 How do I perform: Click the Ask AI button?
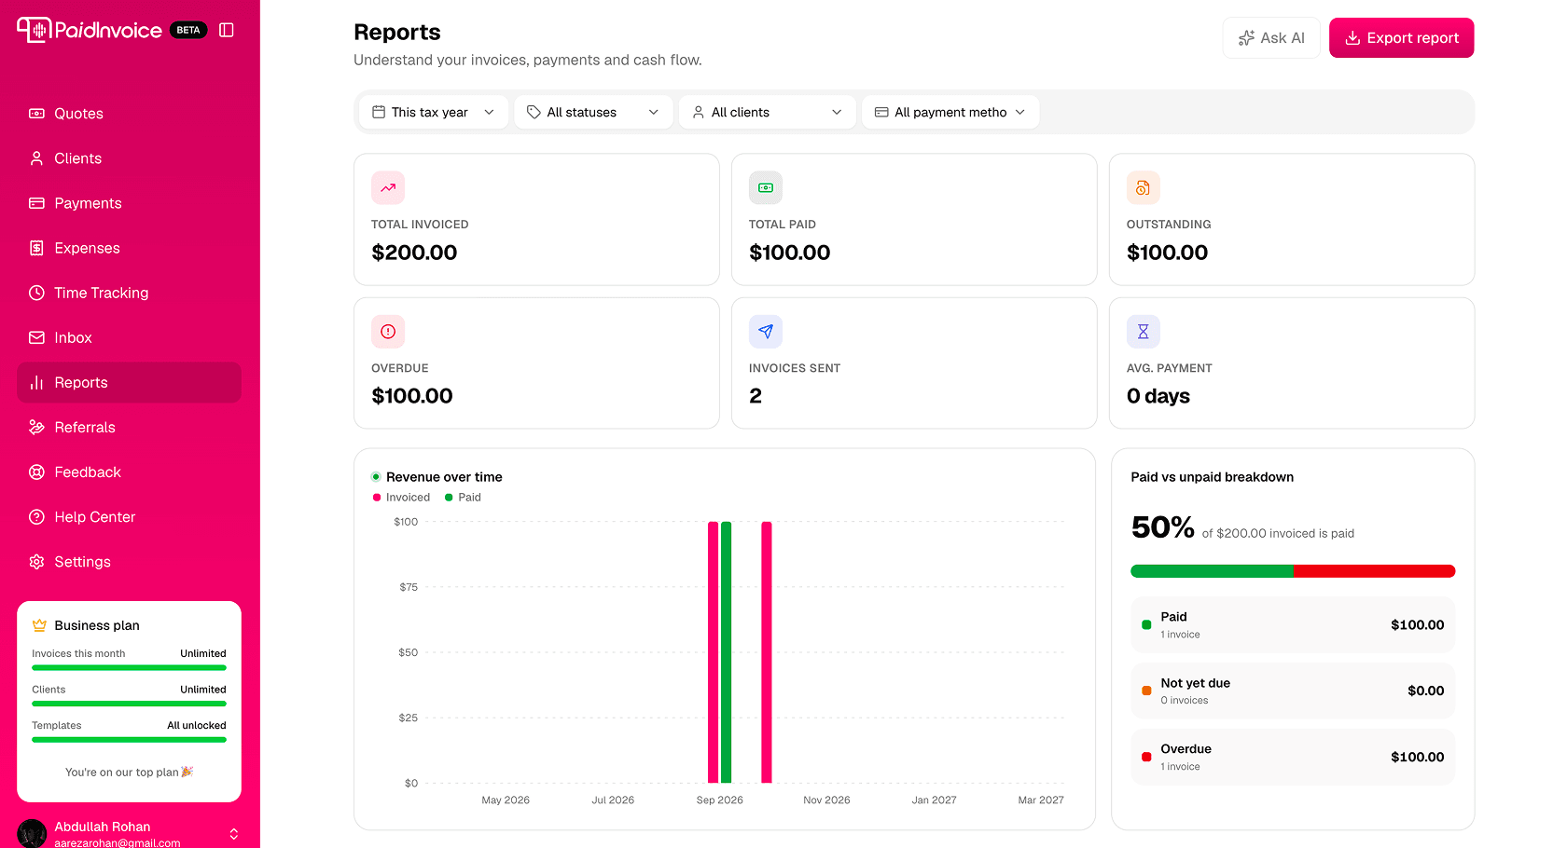click(x=1271, y=37)
